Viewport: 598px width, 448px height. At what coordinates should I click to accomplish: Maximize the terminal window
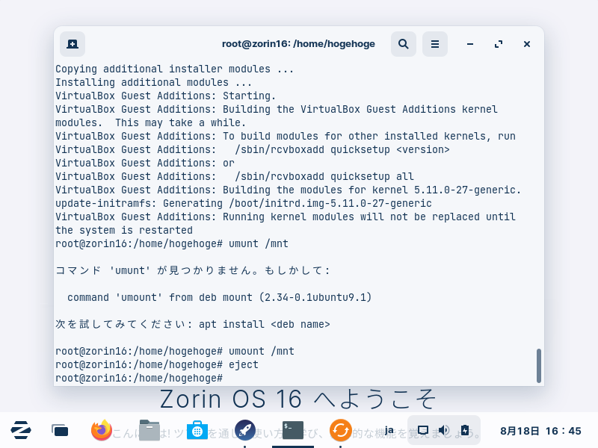point(499,44)
